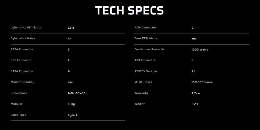Image resolution: width=260 pixels, height=130 pixels.
Task: Select the 3.23 weight value
Action: click(195, 104)
